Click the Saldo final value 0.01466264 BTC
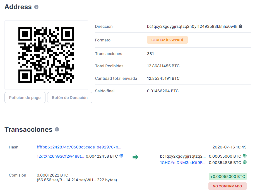Screen dimensions: 255x196 coord(163,91)
